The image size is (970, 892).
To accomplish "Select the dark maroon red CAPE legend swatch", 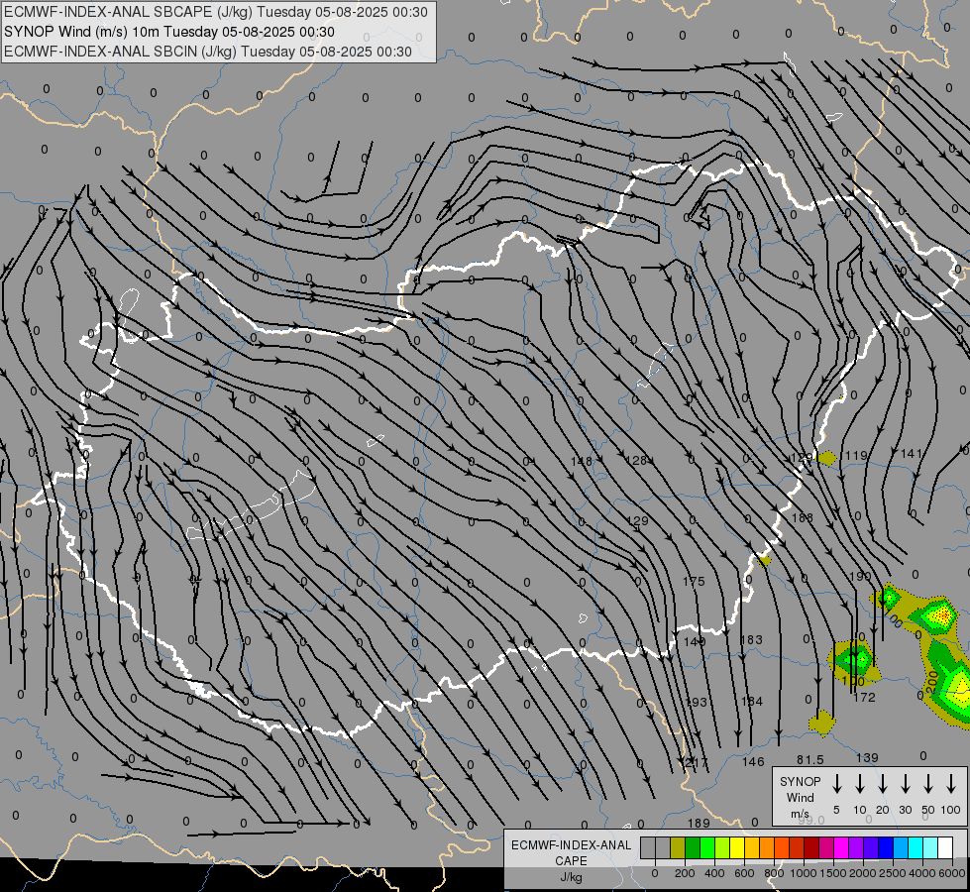I will tap(811, 847).
